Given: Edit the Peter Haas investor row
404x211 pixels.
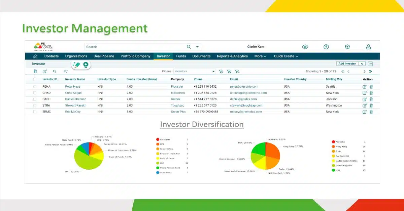Looking at the screenshot, I should pos(365,87).
